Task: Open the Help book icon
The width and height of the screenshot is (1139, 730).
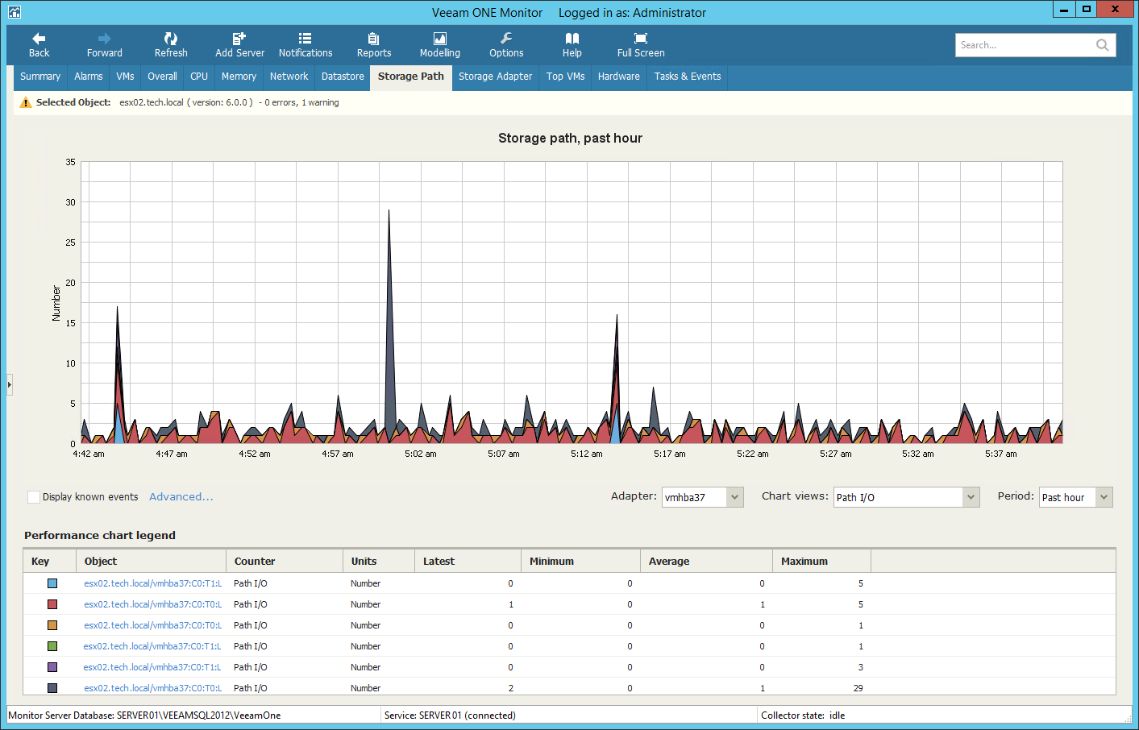Action: pyautogui.click(x=572, y=45)
